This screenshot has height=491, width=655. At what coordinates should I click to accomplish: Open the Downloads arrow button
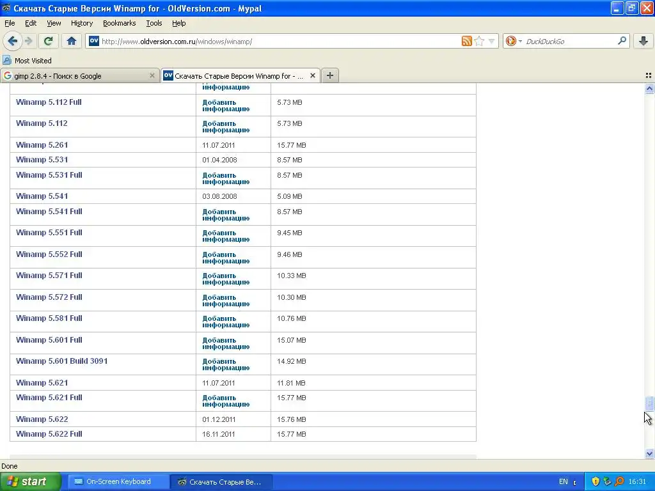tap(643, 41)
